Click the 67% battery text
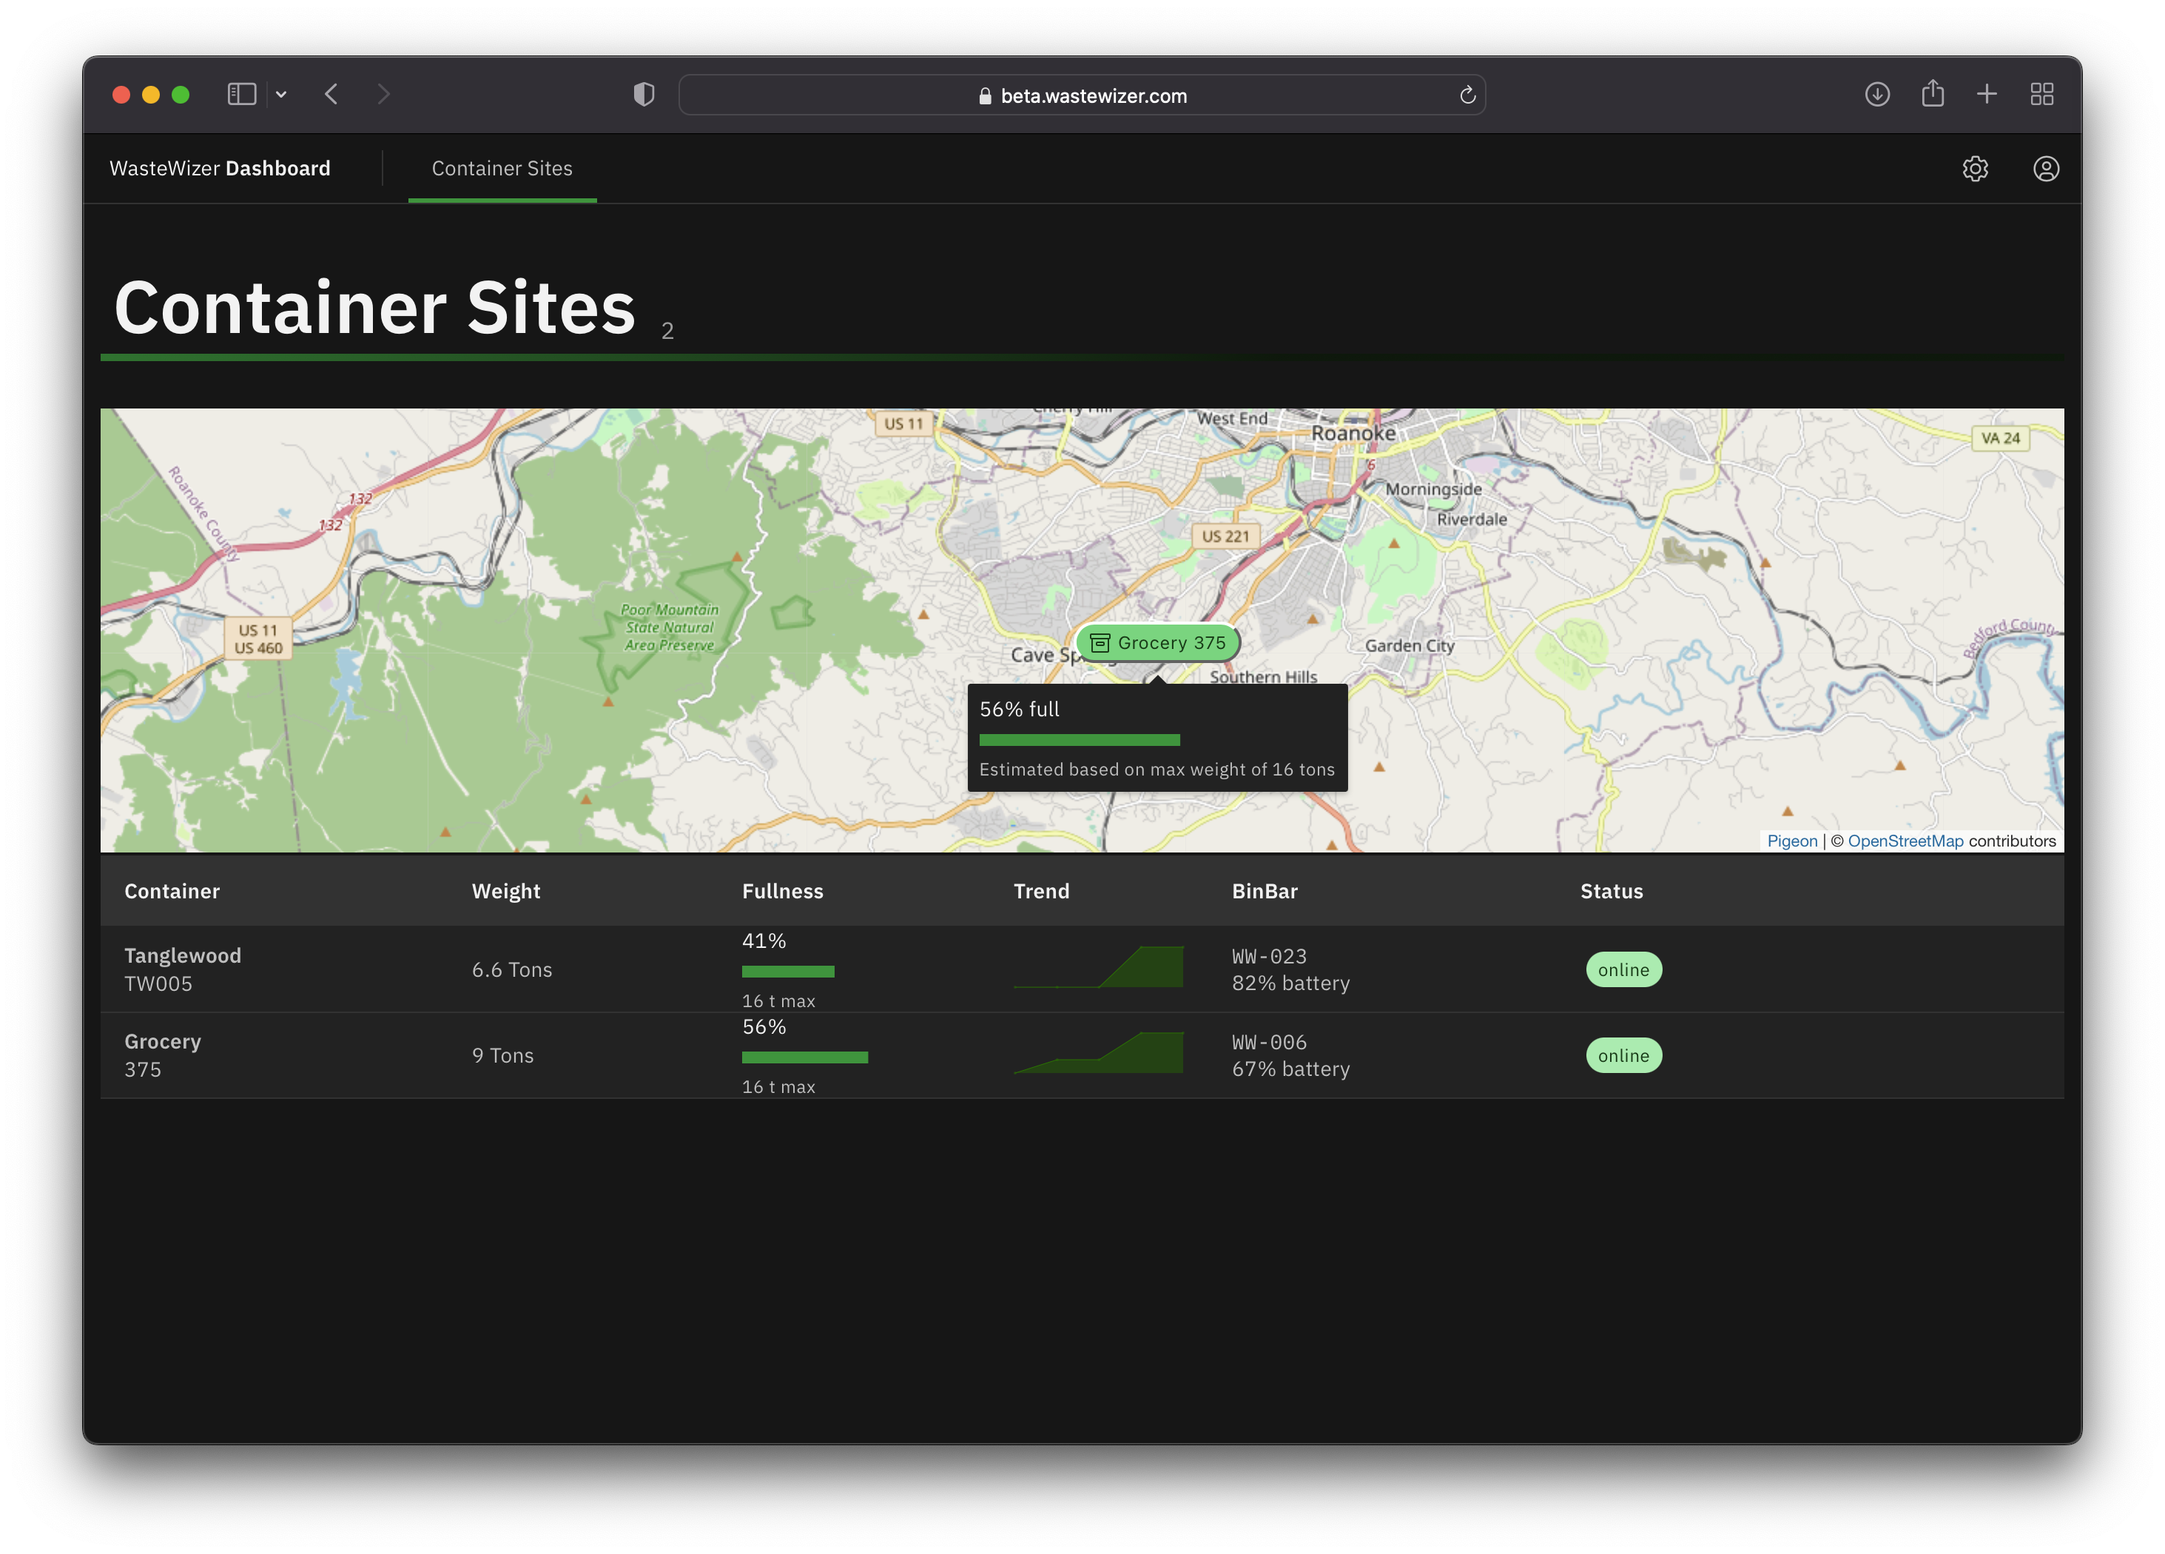The height and width of the screenshot is (1554, 2165). pos(1290,1069)
